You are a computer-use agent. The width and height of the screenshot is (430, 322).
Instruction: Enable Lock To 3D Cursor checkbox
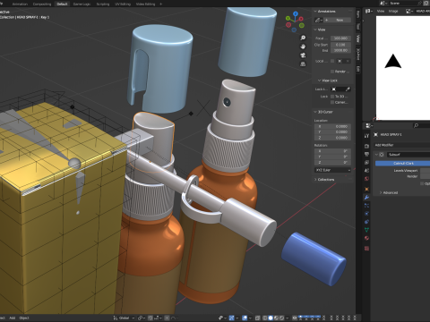(332, 97)
